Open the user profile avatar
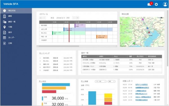169x106 pixels. click(165, 4)
